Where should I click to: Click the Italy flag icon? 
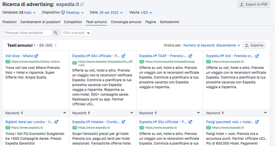click(x=21, y=12)
